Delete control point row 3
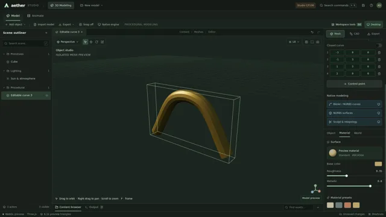This screenshot has width=386, height=217. (379, 67)
